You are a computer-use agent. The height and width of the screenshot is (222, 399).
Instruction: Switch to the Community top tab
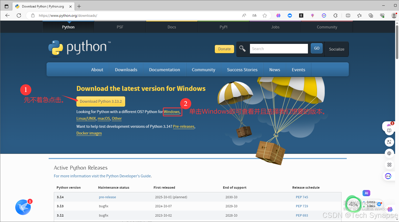coord(327,27)
